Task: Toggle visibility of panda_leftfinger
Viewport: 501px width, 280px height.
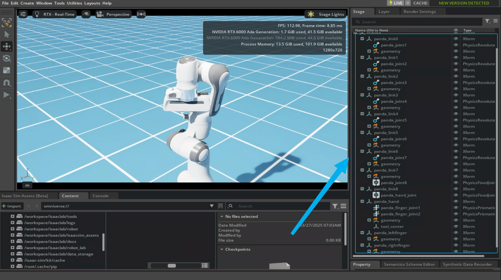Action: coord(456,233)
